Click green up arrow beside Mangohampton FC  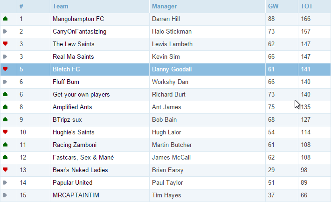[x=5, y=19]
